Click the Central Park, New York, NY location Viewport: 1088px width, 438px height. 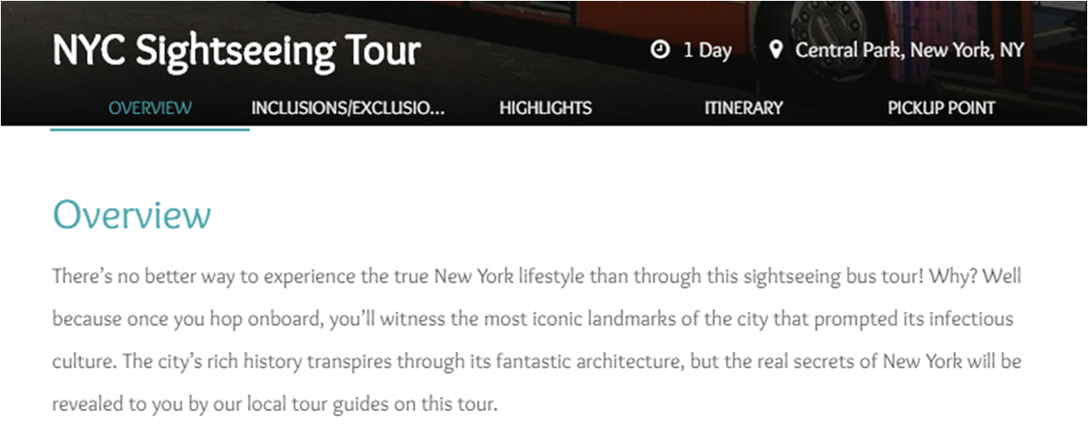909,50
